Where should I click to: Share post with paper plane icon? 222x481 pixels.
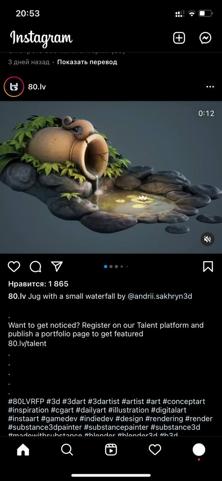point(57,266)
